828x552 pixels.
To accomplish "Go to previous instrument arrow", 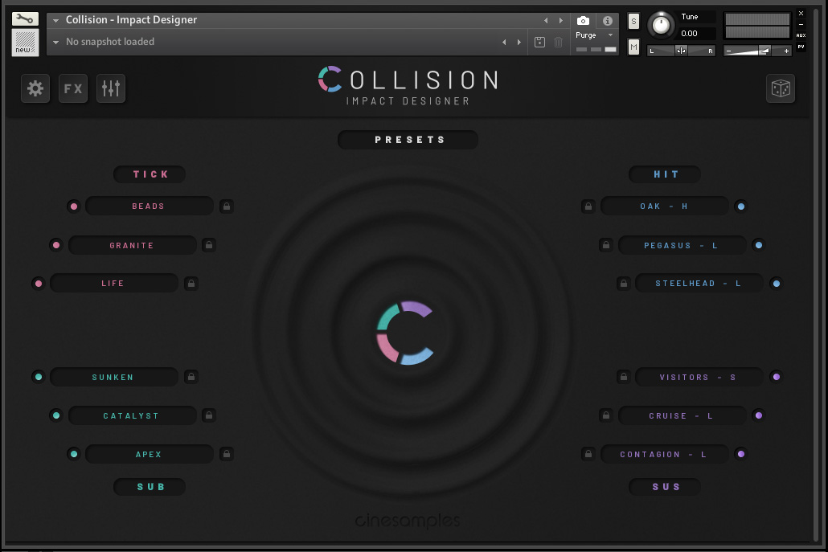I will click(x=546, y=21).
